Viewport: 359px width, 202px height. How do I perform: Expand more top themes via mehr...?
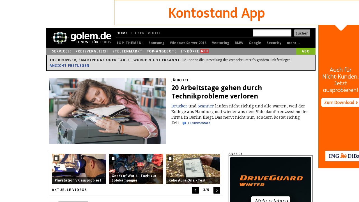[x=293, y=43]
